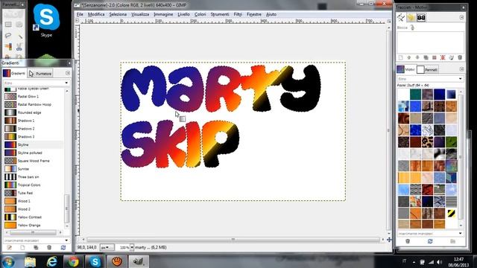Open the Seleziona menu

(x=118, y=14)
